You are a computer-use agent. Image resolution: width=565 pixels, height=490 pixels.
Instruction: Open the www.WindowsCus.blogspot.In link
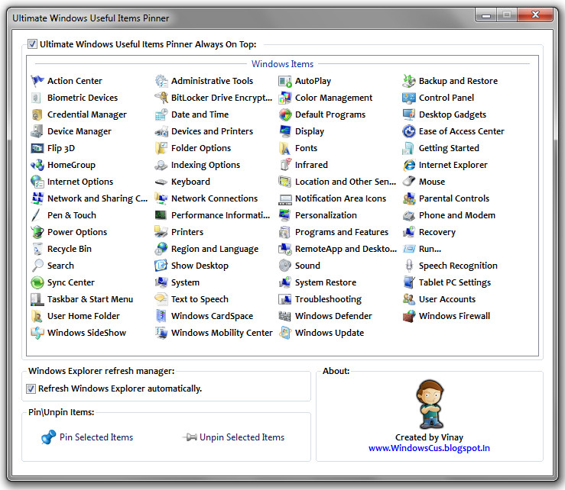coord(429,448)
